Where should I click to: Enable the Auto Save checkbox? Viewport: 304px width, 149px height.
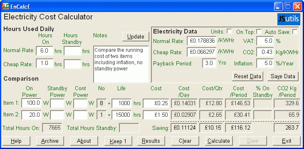[x=295, y=31]
